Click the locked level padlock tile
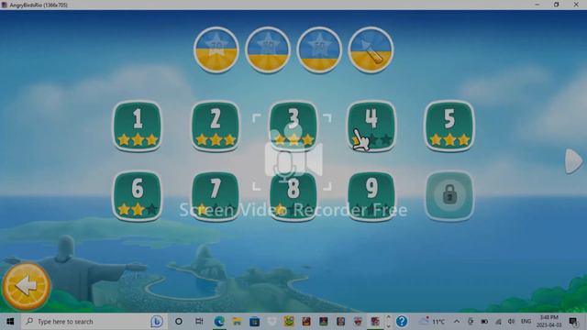Viewport: 587px width, 330px height. point(449,196)
